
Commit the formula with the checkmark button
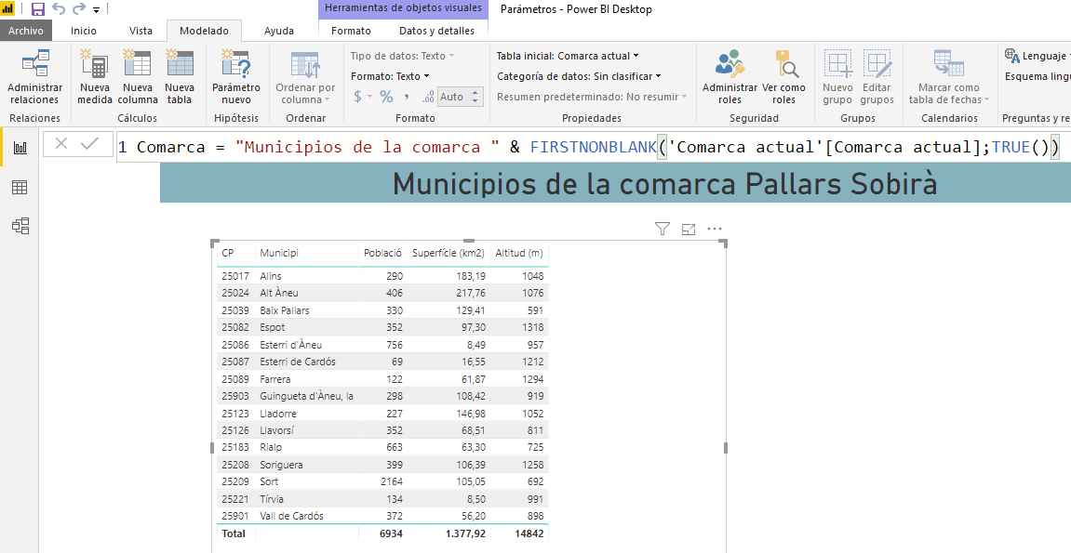[90, 146]
